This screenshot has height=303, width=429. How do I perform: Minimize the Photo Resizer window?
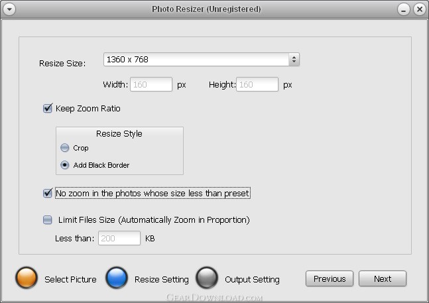pyautogui.click(x=404, y=9)
